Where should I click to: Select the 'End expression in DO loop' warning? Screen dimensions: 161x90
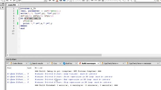[x=72, y=79]
